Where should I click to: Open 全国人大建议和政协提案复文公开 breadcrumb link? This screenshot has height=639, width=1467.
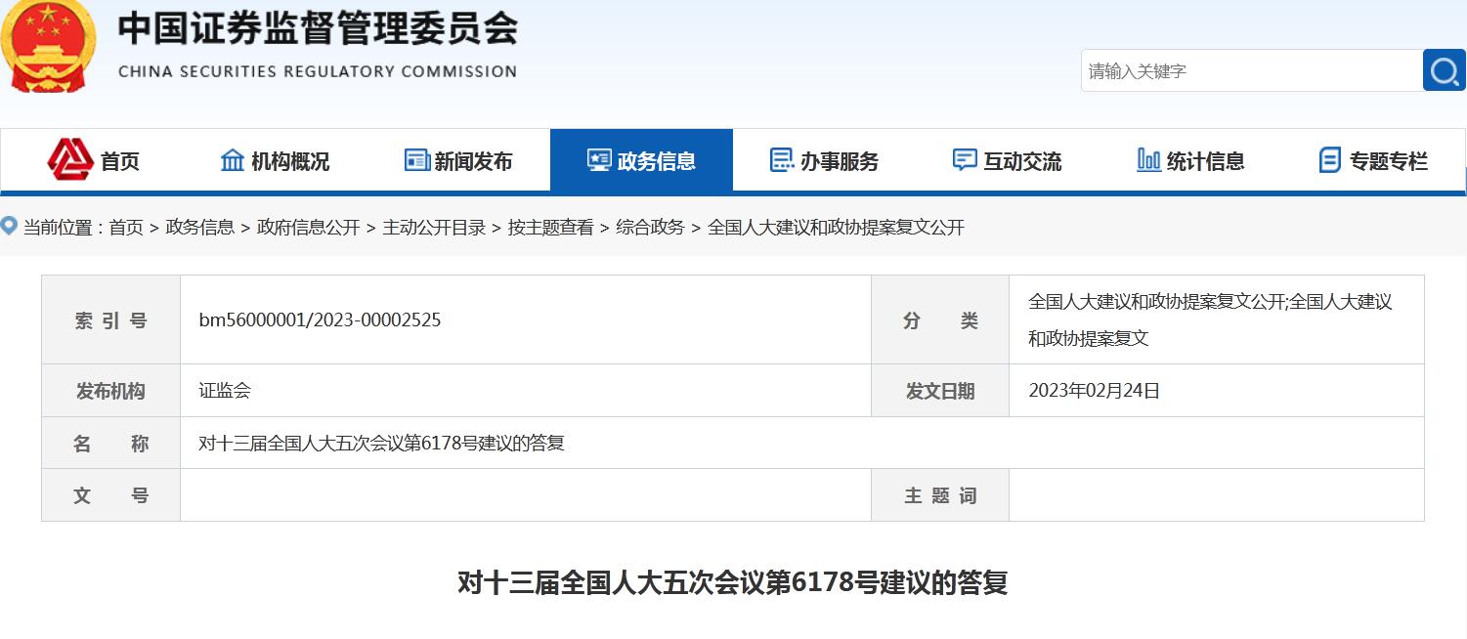[x=836, y=228]
